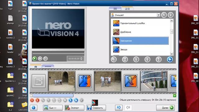Switch to the list-view transitions tab
This screenshot has height=112, width=199.
127,9
